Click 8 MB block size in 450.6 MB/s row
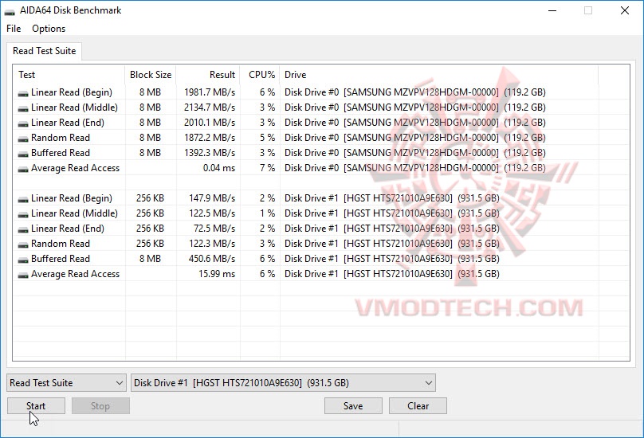 click(x=150, y=259)
